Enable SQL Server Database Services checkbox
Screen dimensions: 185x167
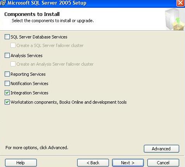[7, 37]
